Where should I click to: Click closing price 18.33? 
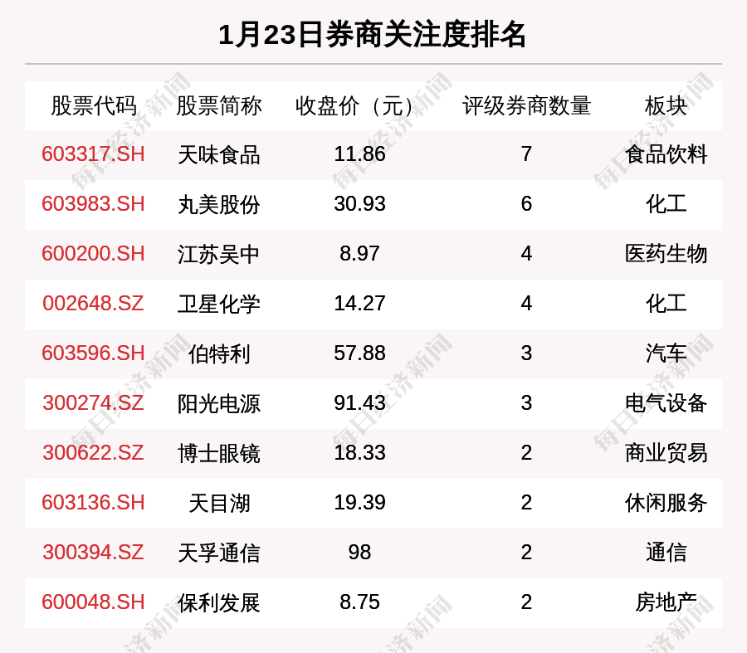click(359, 452)
